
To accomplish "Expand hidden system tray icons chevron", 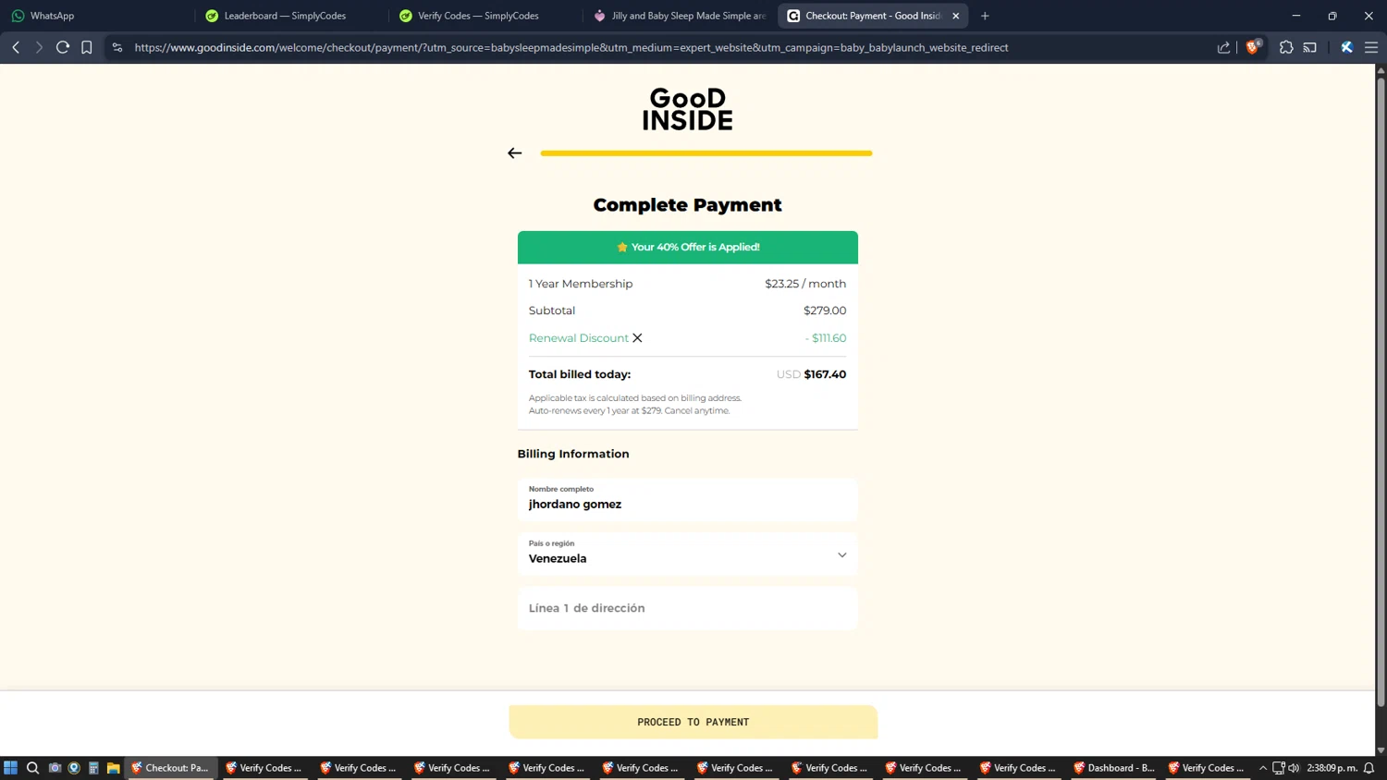I will 1263,768.
